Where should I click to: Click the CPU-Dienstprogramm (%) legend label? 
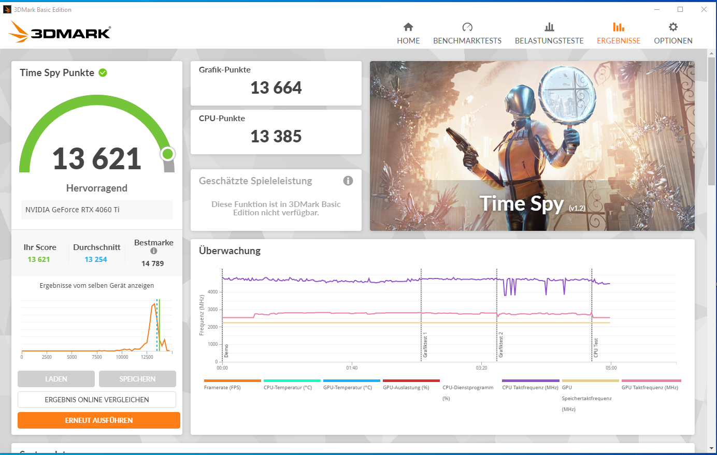[x=468, y=393]
